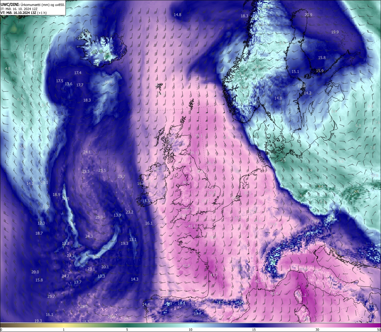Image resolution: width=381 pixels, height=332 pixels.
Task: Click the 30 tick on color scale
Action: click(x=317, y=330)
